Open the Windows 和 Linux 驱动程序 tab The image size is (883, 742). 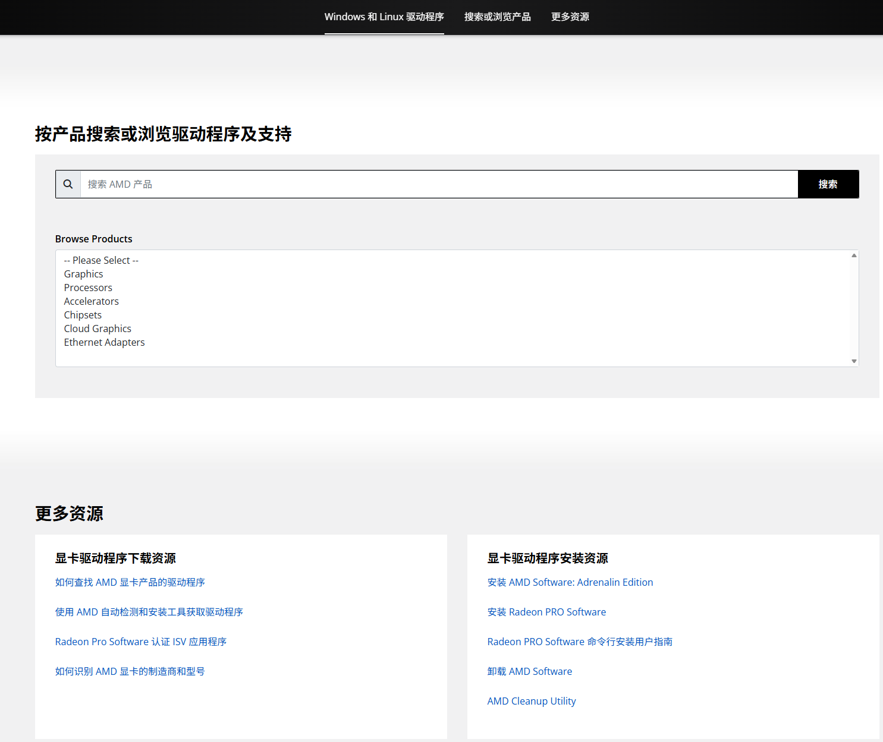384,17
